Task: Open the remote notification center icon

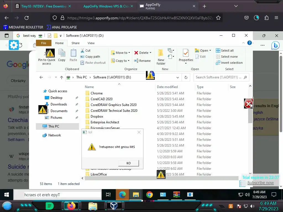Action: click(274, 195)
